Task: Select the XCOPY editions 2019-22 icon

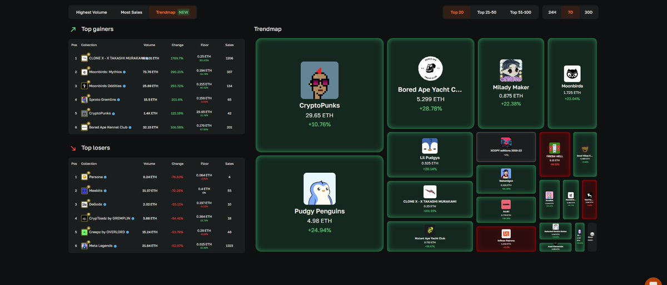Action: click(x=506, y=142)
